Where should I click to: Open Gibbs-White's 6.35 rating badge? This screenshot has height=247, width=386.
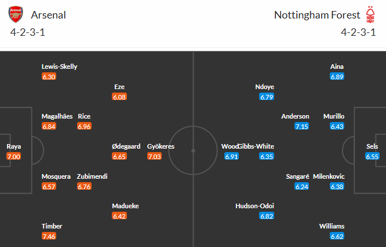pyautogui.click(x=267, y=156)
